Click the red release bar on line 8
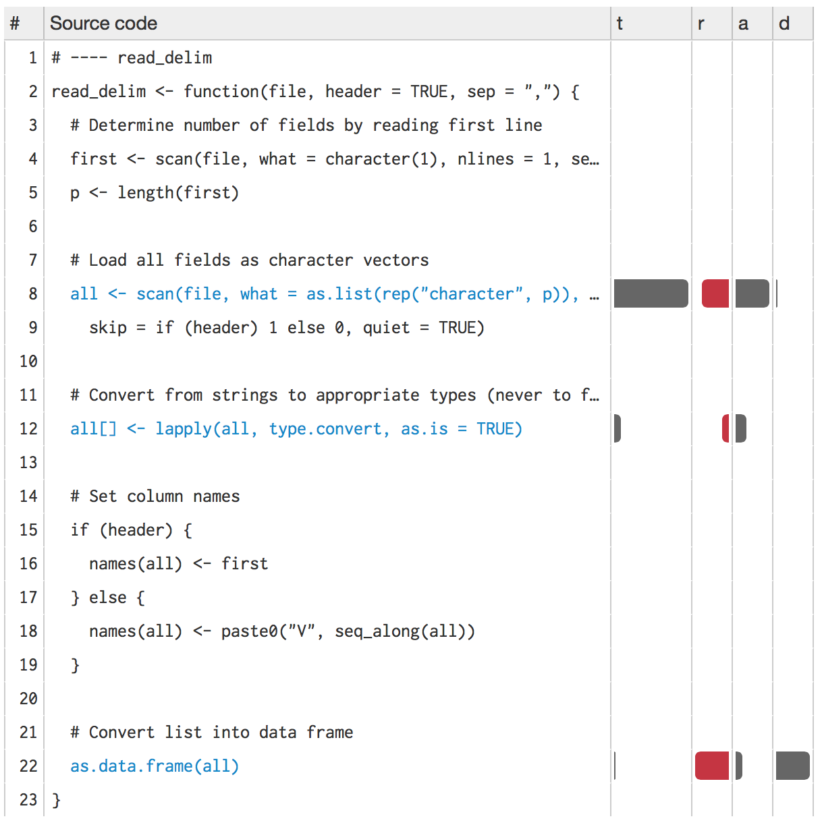This screenshot has width=822, height=823. (x=715, y=294)
